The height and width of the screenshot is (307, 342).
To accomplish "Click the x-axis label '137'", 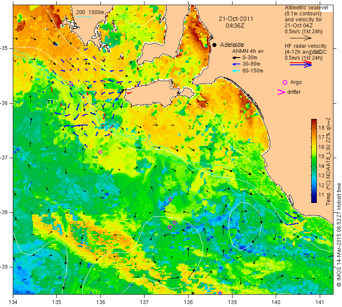I will click(144, 302).
